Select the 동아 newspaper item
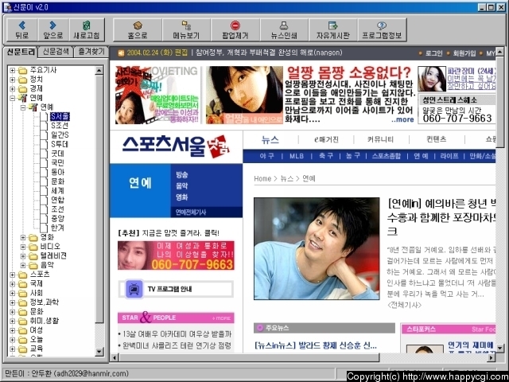 tap(58, 173)
